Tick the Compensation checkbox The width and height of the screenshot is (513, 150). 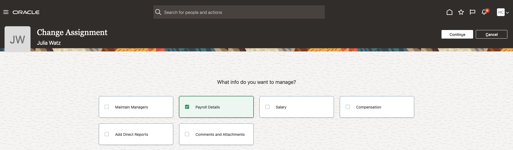[348, 107]
